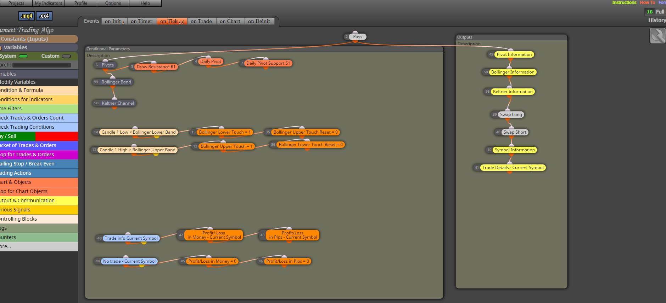Expand Modify Variables category

click(39, 82)
